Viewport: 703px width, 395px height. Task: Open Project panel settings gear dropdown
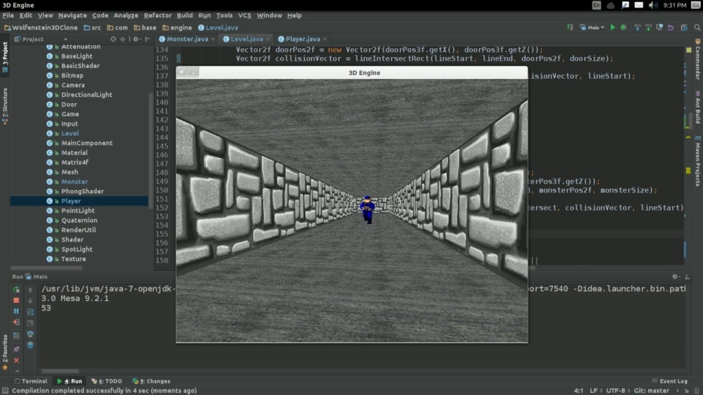point(136,39)
